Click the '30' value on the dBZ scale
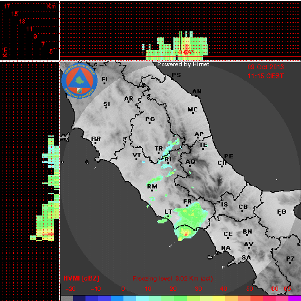301x301 pixels. tap(198, 289)
